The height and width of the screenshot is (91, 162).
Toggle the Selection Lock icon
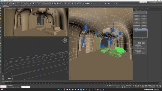(107, 85)
